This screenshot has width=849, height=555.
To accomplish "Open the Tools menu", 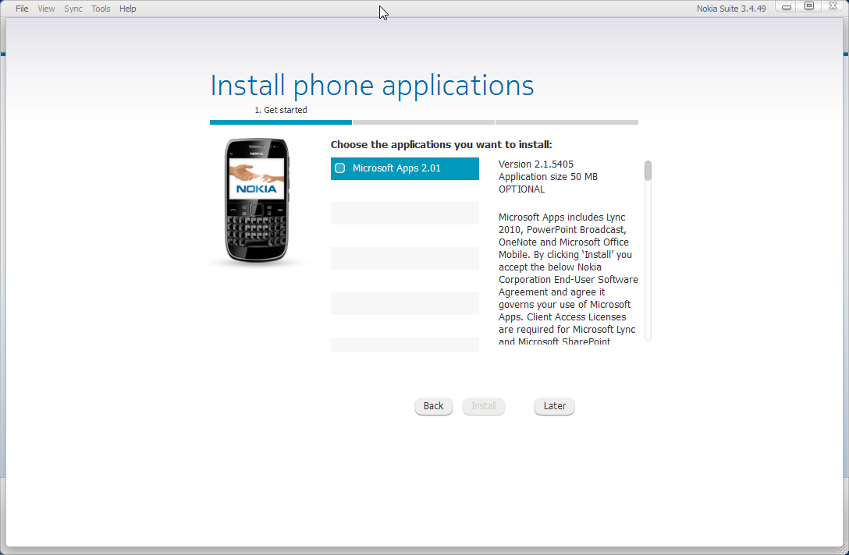I will coord(100,9).
